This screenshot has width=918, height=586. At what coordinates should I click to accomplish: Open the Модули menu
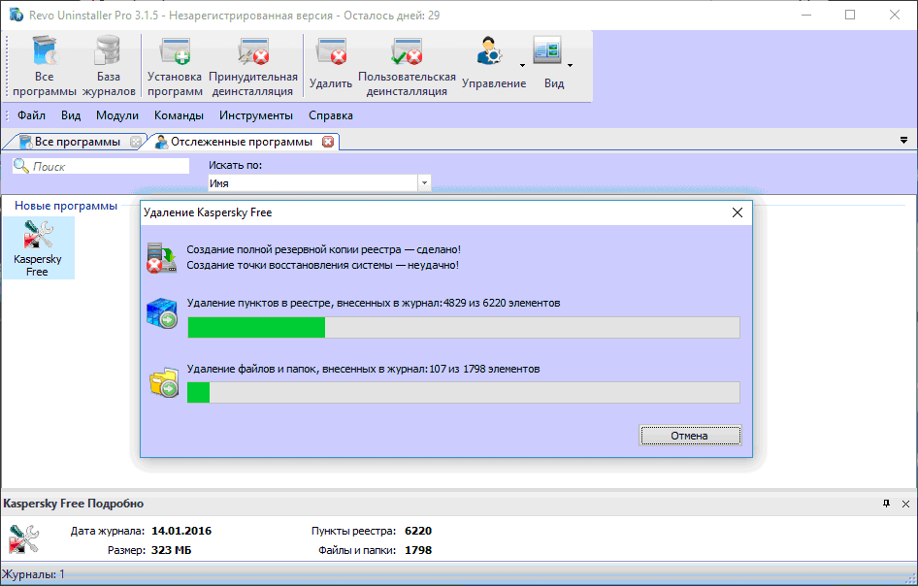tap(117, 115)
